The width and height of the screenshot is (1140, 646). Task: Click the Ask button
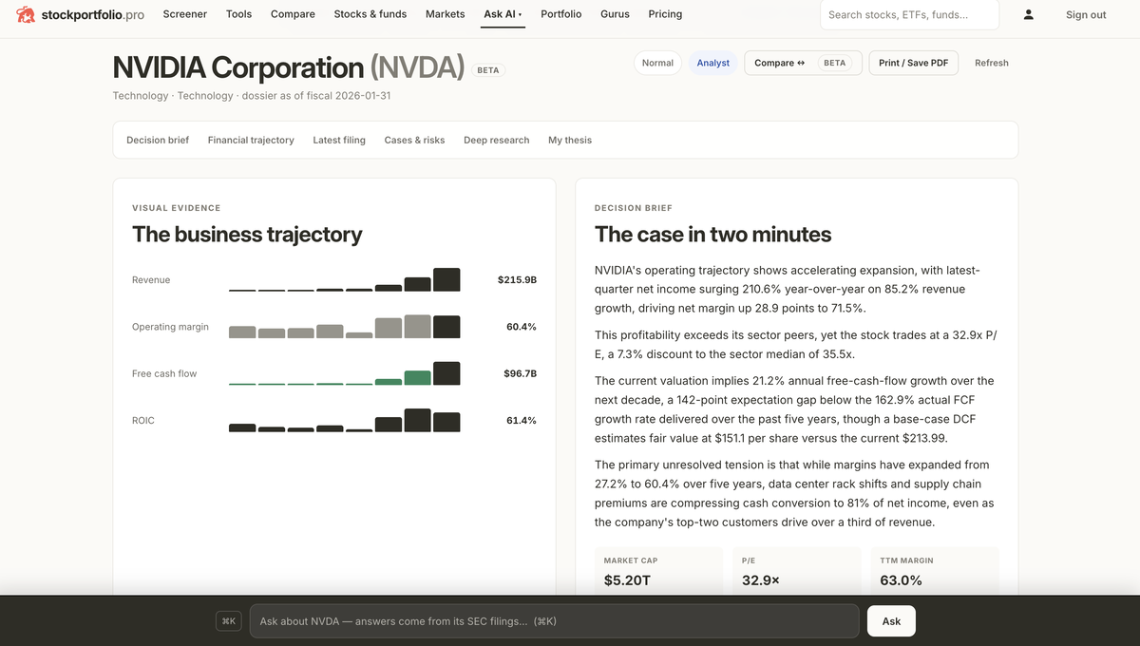click(891, 621)
